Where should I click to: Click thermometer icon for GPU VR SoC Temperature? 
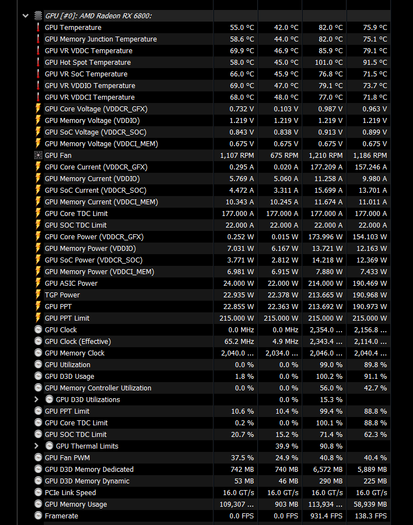(x=38, y=74)
